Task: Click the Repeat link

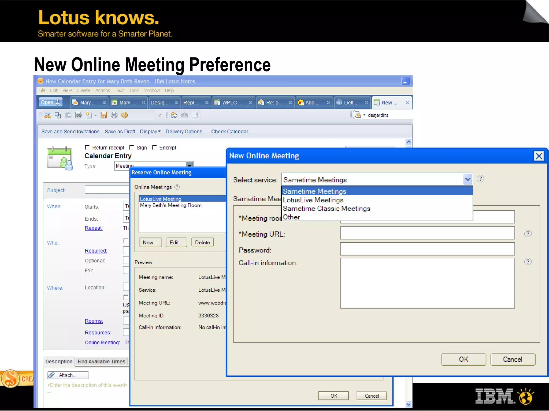Action: coord(94,228)
